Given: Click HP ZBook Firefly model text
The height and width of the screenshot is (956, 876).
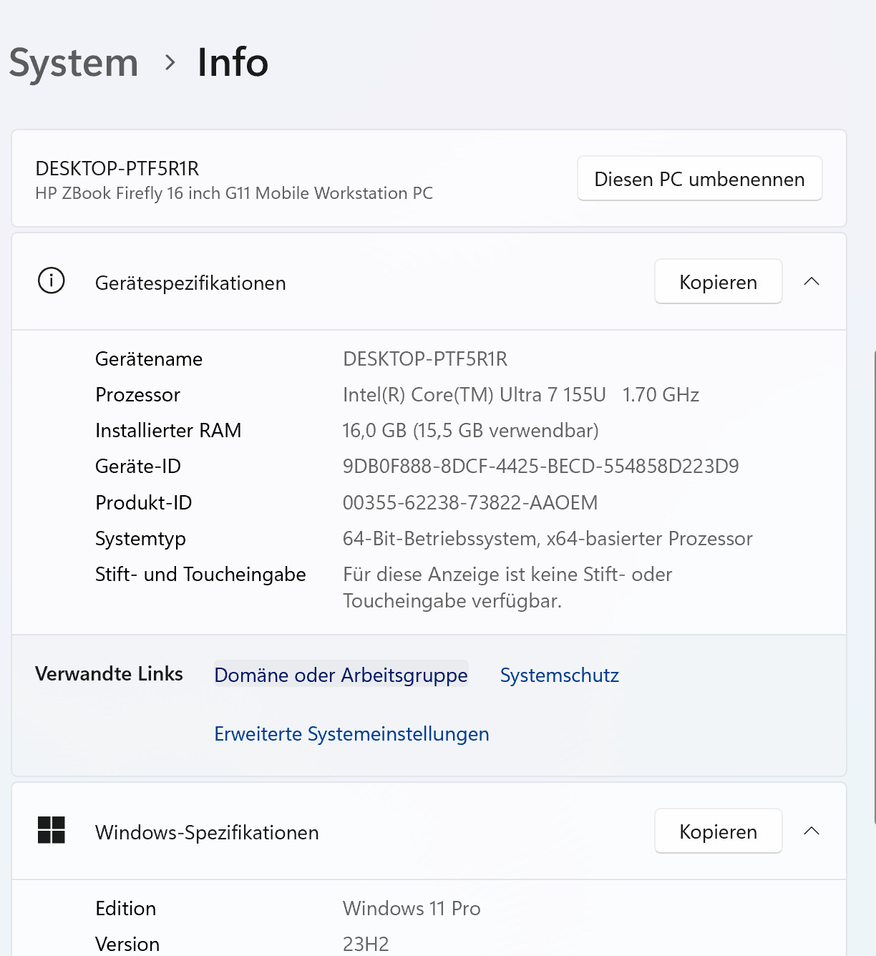Looking at the screenshot, I should coord(234,193).
